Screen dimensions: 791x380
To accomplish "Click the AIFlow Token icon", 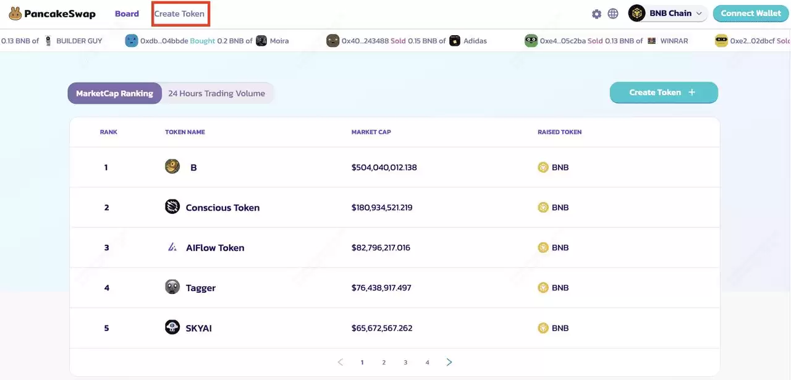I will point(172,247).
